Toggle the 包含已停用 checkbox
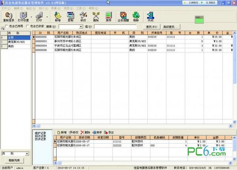The image size is (237, 170). pyautogui.click(x=6, y=26)
